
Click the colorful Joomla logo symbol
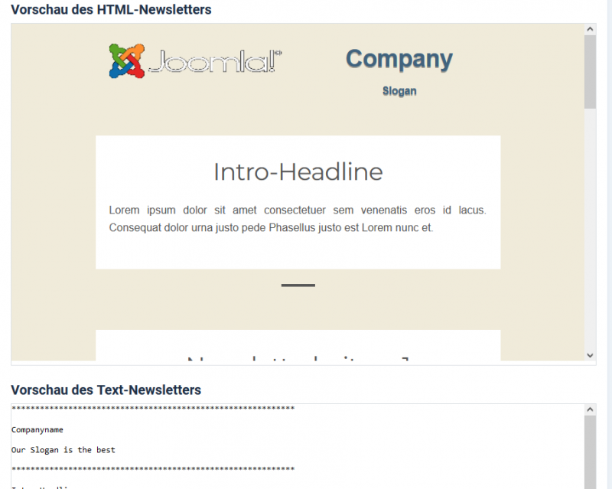tap(127, 60)
